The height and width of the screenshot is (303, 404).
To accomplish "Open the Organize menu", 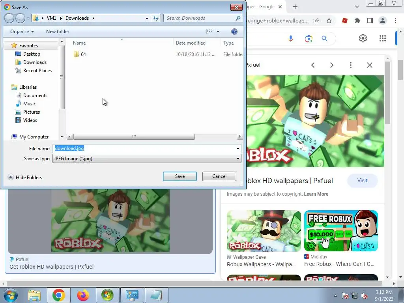I will click(22, 32).
